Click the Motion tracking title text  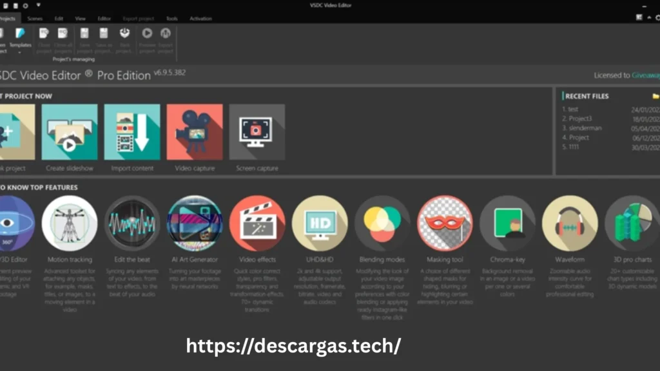[x=70, y=260]
